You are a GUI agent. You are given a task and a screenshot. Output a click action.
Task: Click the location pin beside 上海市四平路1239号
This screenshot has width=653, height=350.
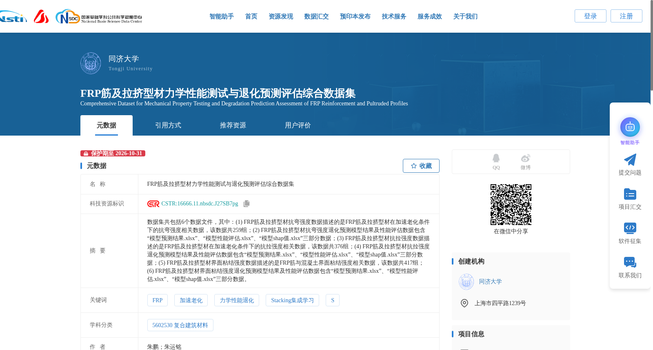pyautogui.click(x=464, y=303)
